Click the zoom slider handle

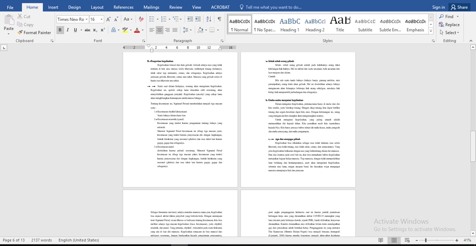pos(425,240)
